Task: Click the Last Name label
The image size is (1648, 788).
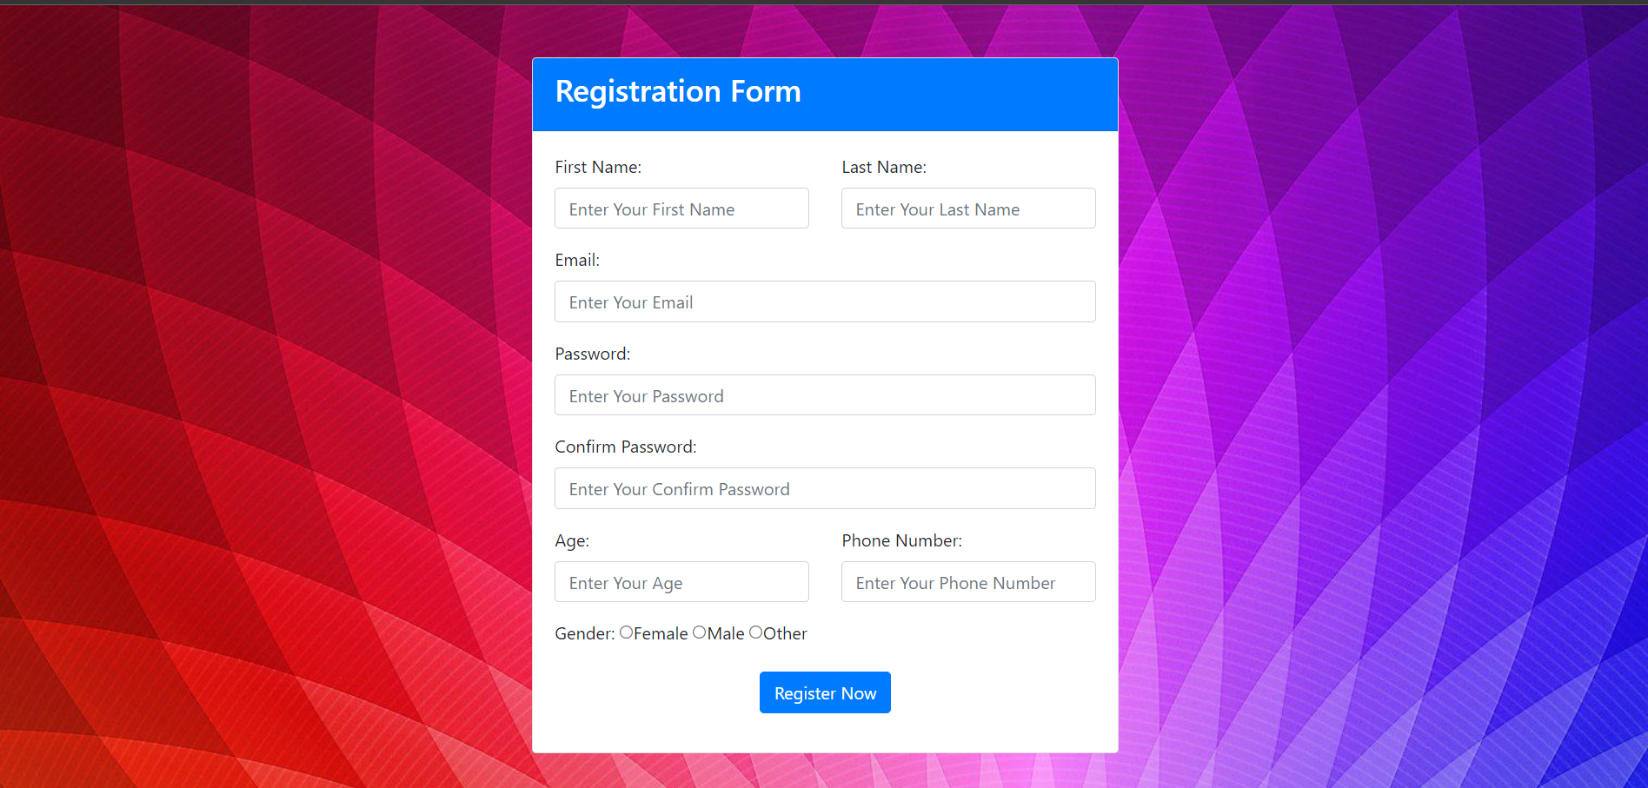Action: click(883, 167)
